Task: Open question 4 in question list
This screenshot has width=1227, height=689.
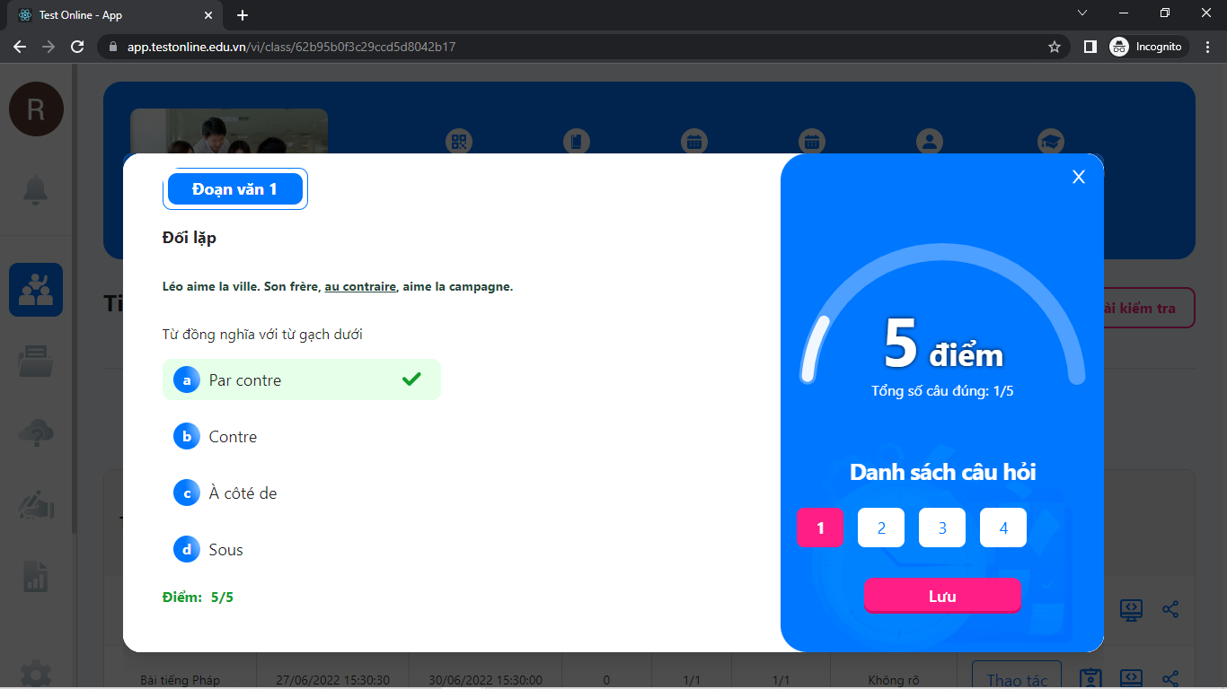Action: (x=1003, y=528)
